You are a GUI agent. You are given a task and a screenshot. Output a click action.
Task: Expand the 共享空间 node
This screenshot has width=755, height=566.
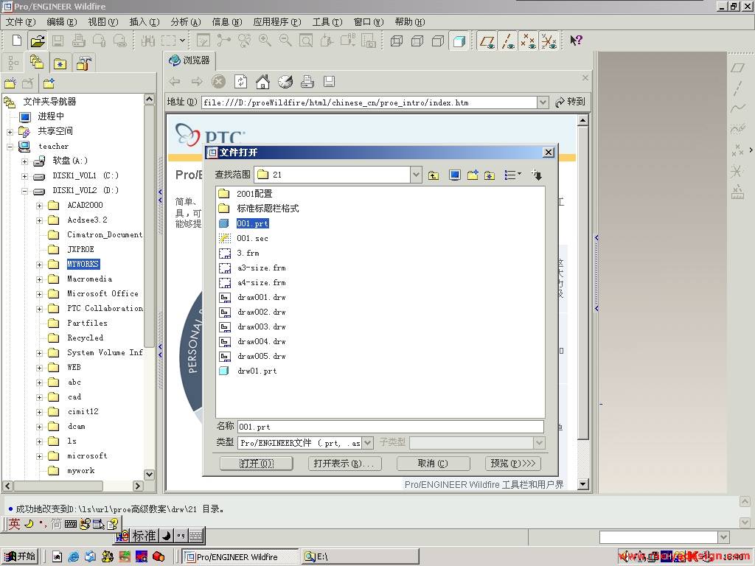(x=10, y=132)
